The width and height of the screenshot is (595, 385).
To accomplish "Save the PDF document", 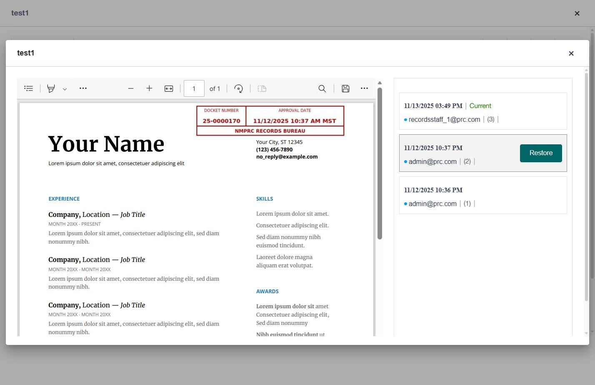I will [345, 88].
